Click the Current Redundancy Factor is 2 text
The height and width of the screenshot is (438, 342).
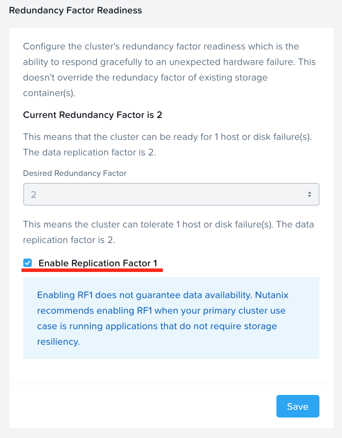pyautogui.click(x=93, y=115)
